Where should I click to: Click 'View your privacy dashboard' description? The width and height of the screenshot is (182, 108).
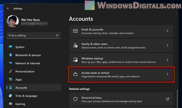[112, 101]
